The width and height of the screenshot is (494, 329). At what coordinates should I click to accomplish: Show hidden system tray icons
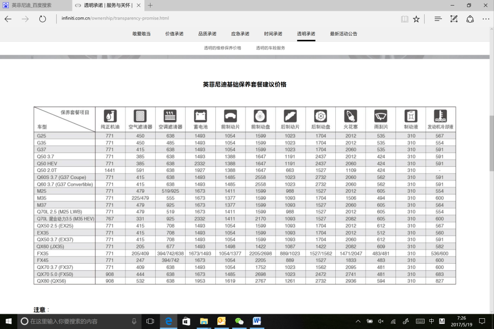(358, 321)
